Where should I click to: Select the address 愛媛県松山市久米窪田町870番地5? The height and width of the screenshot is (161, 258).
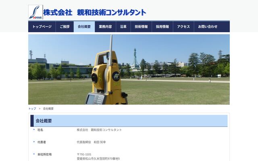click(x=98, y=159)
